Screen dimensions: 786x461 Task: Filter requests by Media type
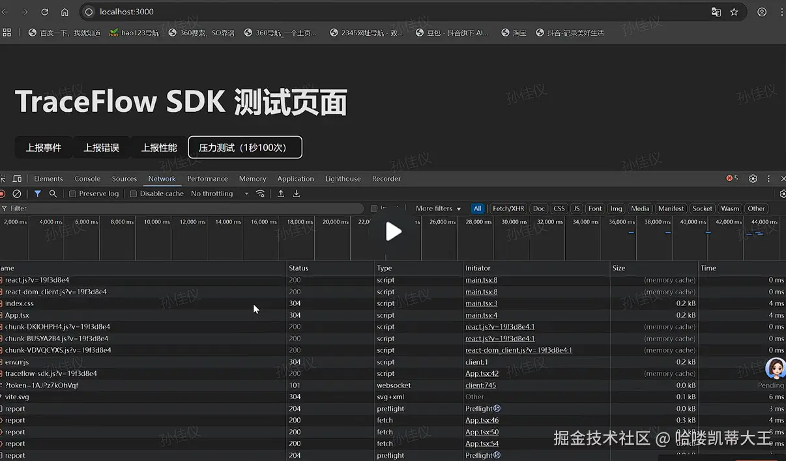640,208
